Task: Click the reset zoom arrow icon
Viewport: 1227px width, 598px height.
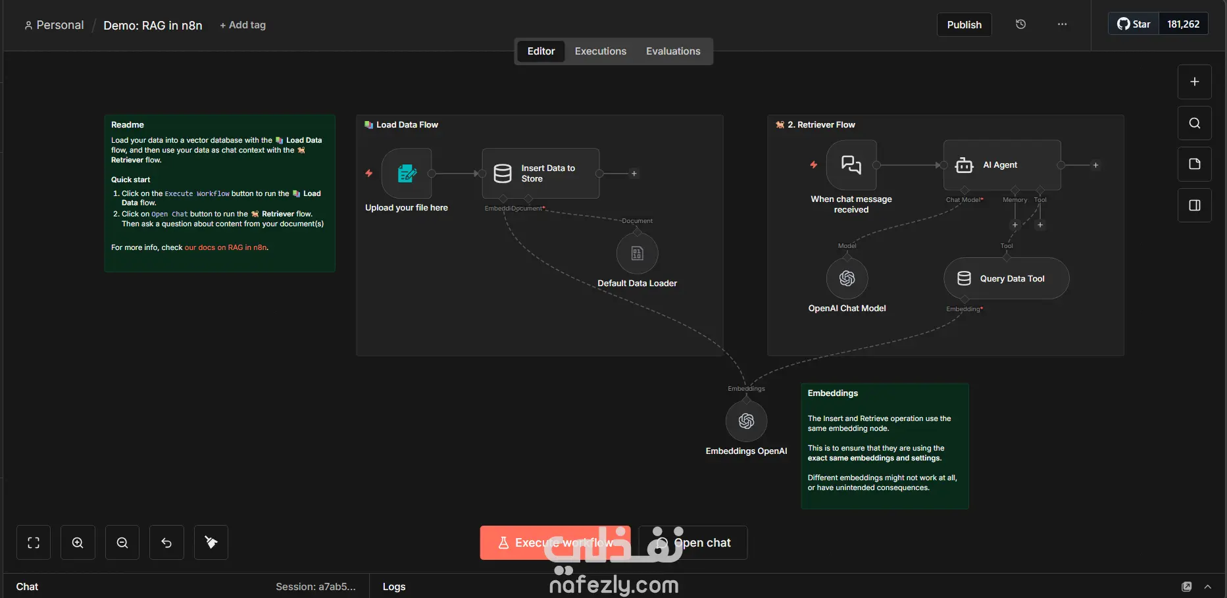Action: pyautogui.click(x=166, y=543)
